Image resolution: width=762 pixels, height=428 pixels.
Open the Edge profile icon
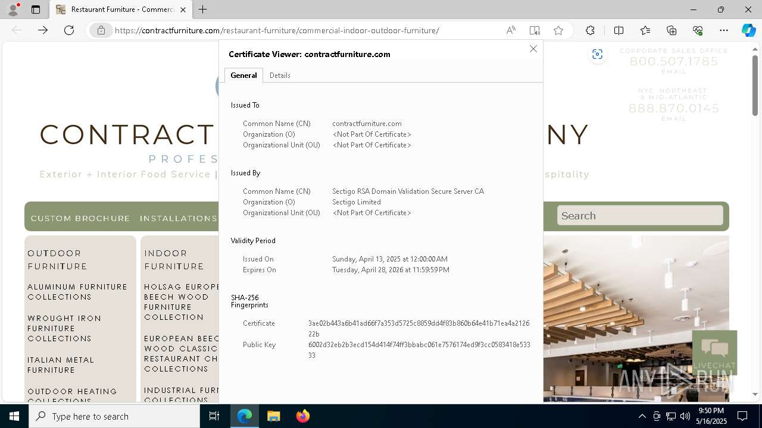pos(13,10)
